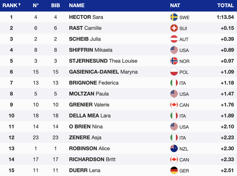
Task: Open GASIENICA-DANIEL Maryna's profile link
Action: (103, 72)
